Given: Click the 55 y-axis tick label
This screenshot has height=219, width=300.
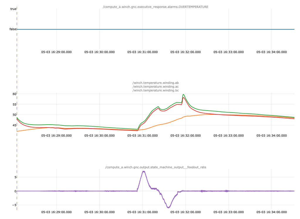Looking at the screenshot, I should tap(15, 104).
